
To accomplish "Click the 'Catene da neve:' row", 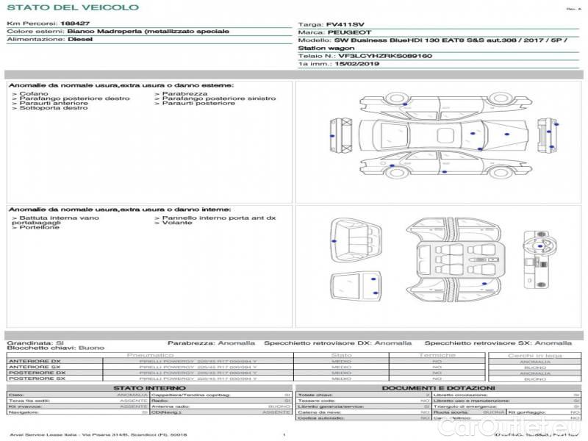I will coord(363,412).
